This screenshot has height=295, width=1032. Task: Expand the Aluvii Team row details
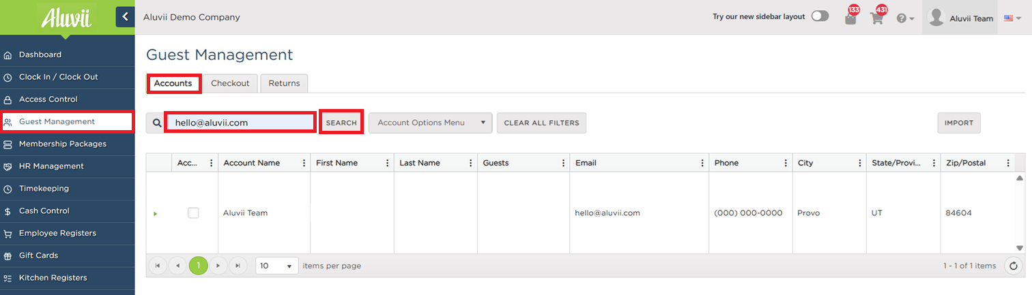click(156, 213)
